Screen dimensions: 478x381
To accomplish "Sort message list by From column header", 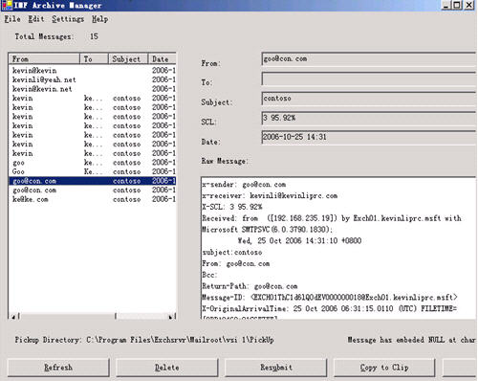I will 44,59.
